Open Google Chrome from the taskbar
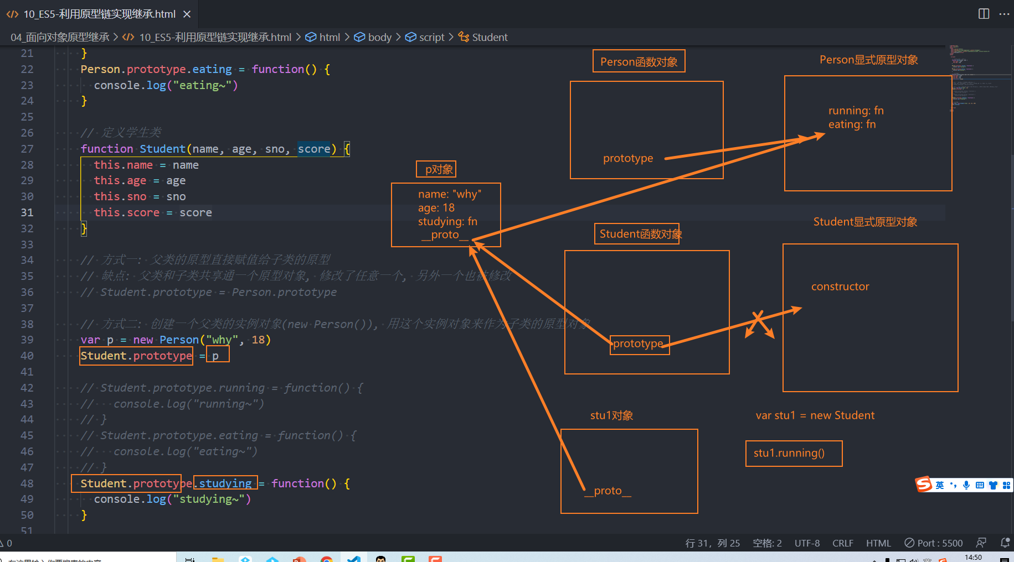The width and height of the screenshot is (1014, 562). pyautogui.click(x=327, y=559)
